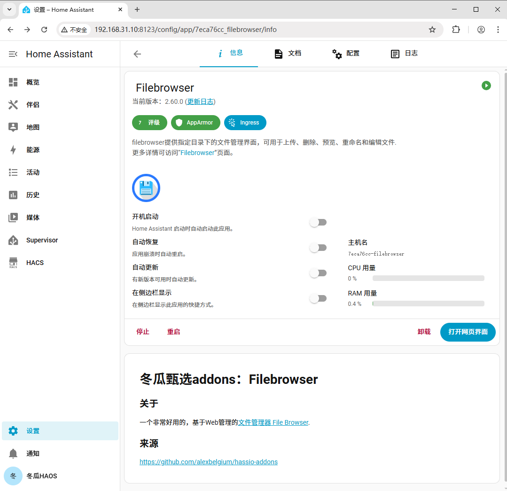Screen dimensions: 507x491
Task: Click the Home Assistant sidebar title
Action: point(60,54)
